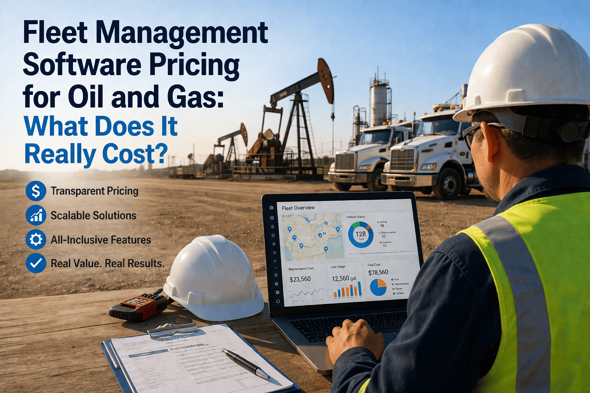
Task: Click the "Vehicle Status" card heading
Action: tap(356, 217)
